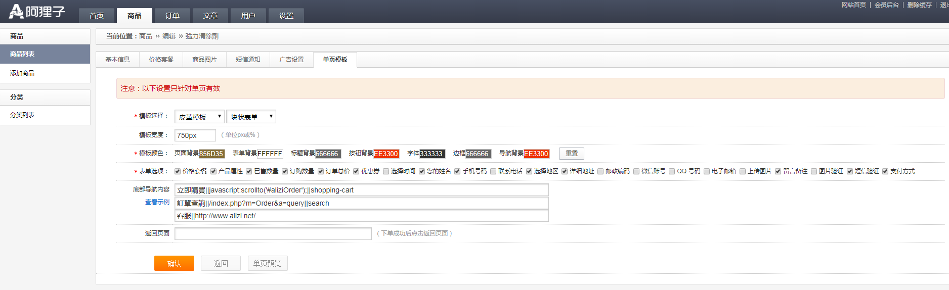Open the 查看示例 link
The width and height of the screenshot is (949, 290).
[157, 202]
